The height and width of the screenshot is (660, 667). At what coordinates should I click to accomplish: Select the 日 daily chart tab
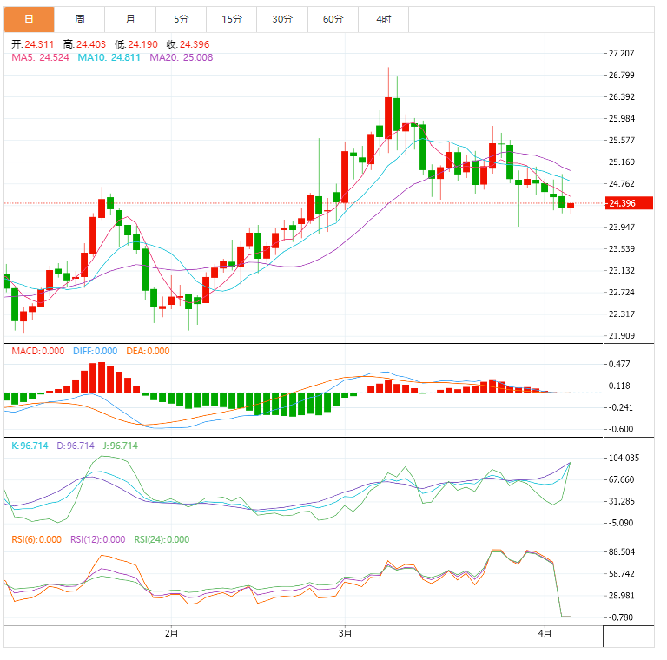[29, 19]
